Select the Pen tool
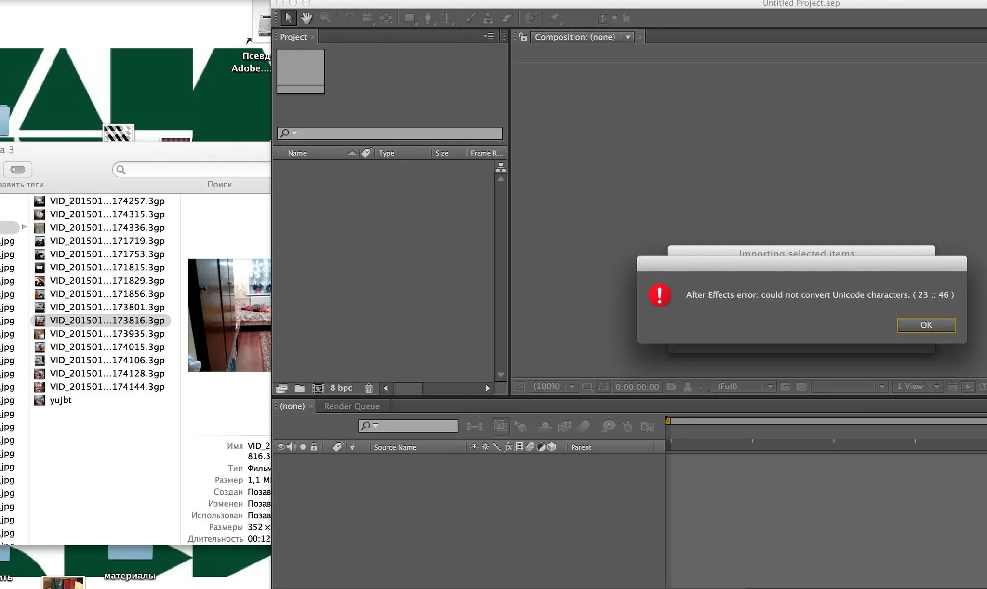The image size is (987, 589). [427, 18]
